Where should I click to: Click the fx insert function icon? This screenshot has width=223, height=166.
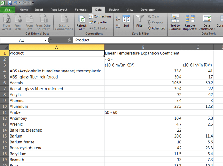(x=69, y=40)
